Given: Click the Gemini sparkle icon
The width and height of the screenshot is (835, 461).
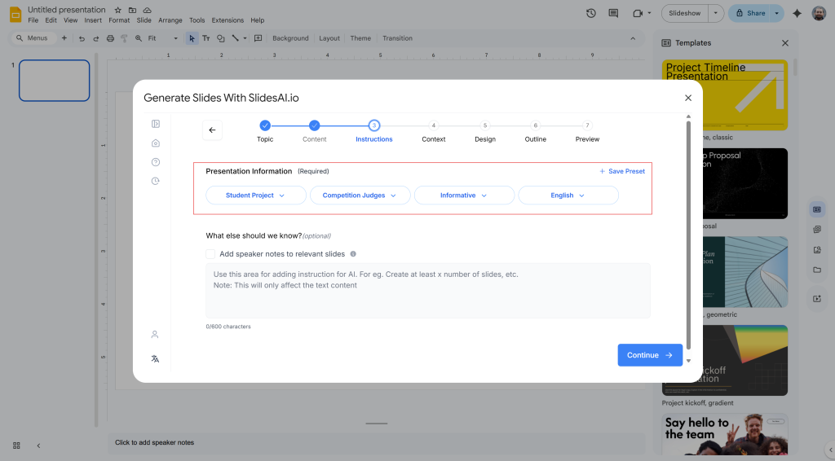Looking at the screenshot, I should (797, 13).
